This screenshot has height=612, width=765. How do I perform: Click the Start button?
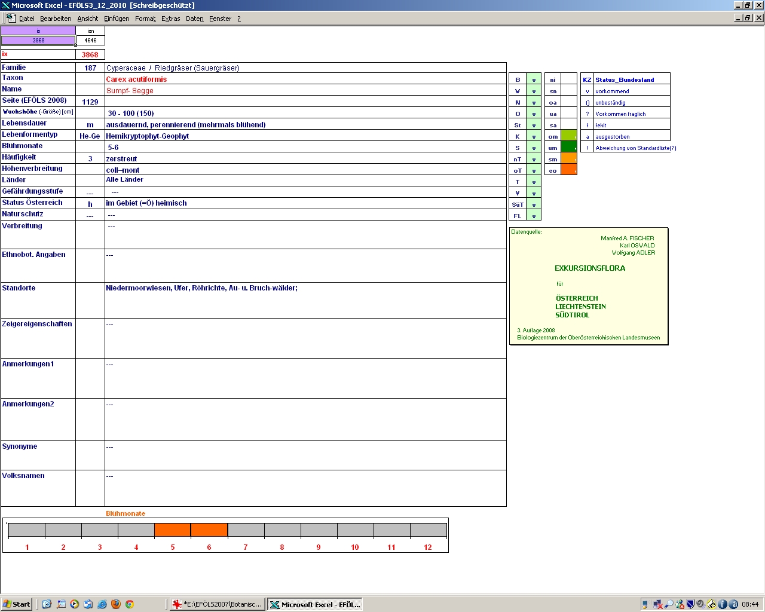[16, 604]
